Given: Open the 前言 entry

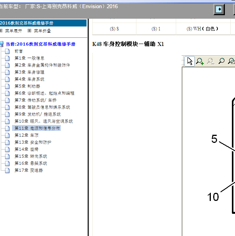Looking at the screenshot, I should 19,51.
